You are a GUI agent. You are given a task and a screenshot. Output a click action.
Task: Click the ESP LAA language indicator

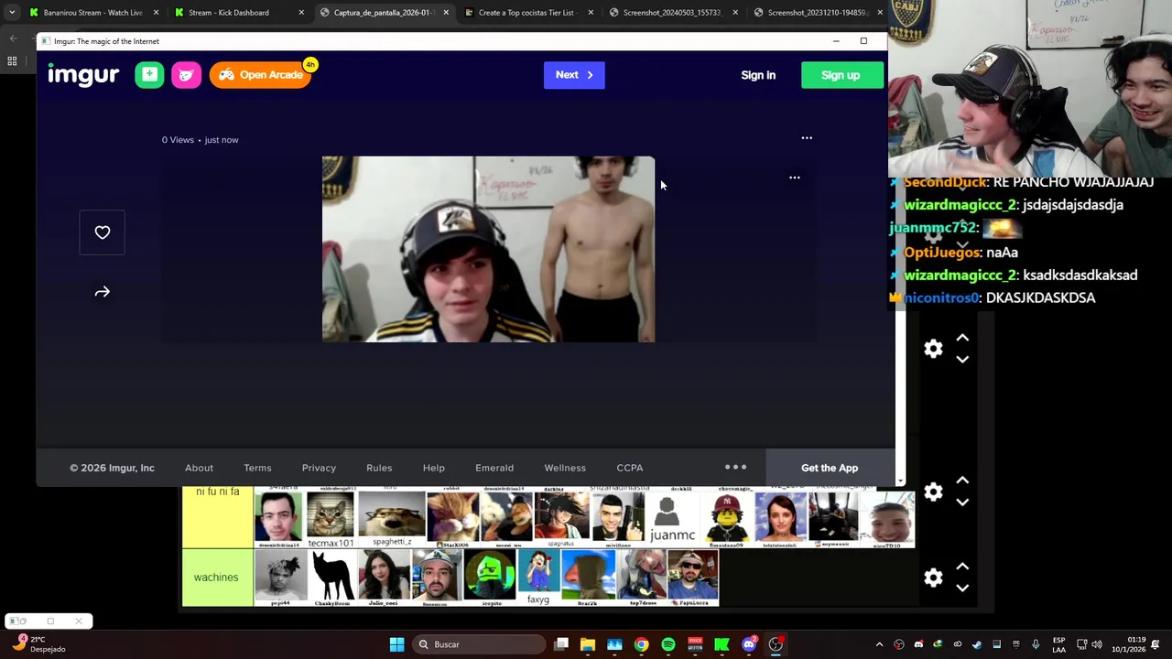1059,644
